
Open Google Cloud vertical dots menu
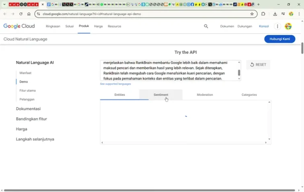click(277, 26)
